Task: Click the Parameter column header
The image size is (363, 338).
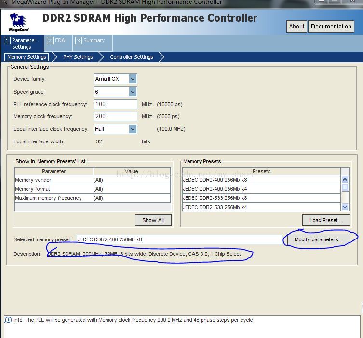Action: pyautogui.click(x=54, y=171)
